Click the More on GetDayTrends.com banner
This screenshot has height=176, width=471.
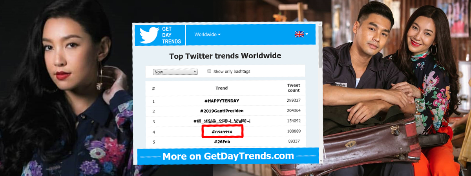(228, 156)
